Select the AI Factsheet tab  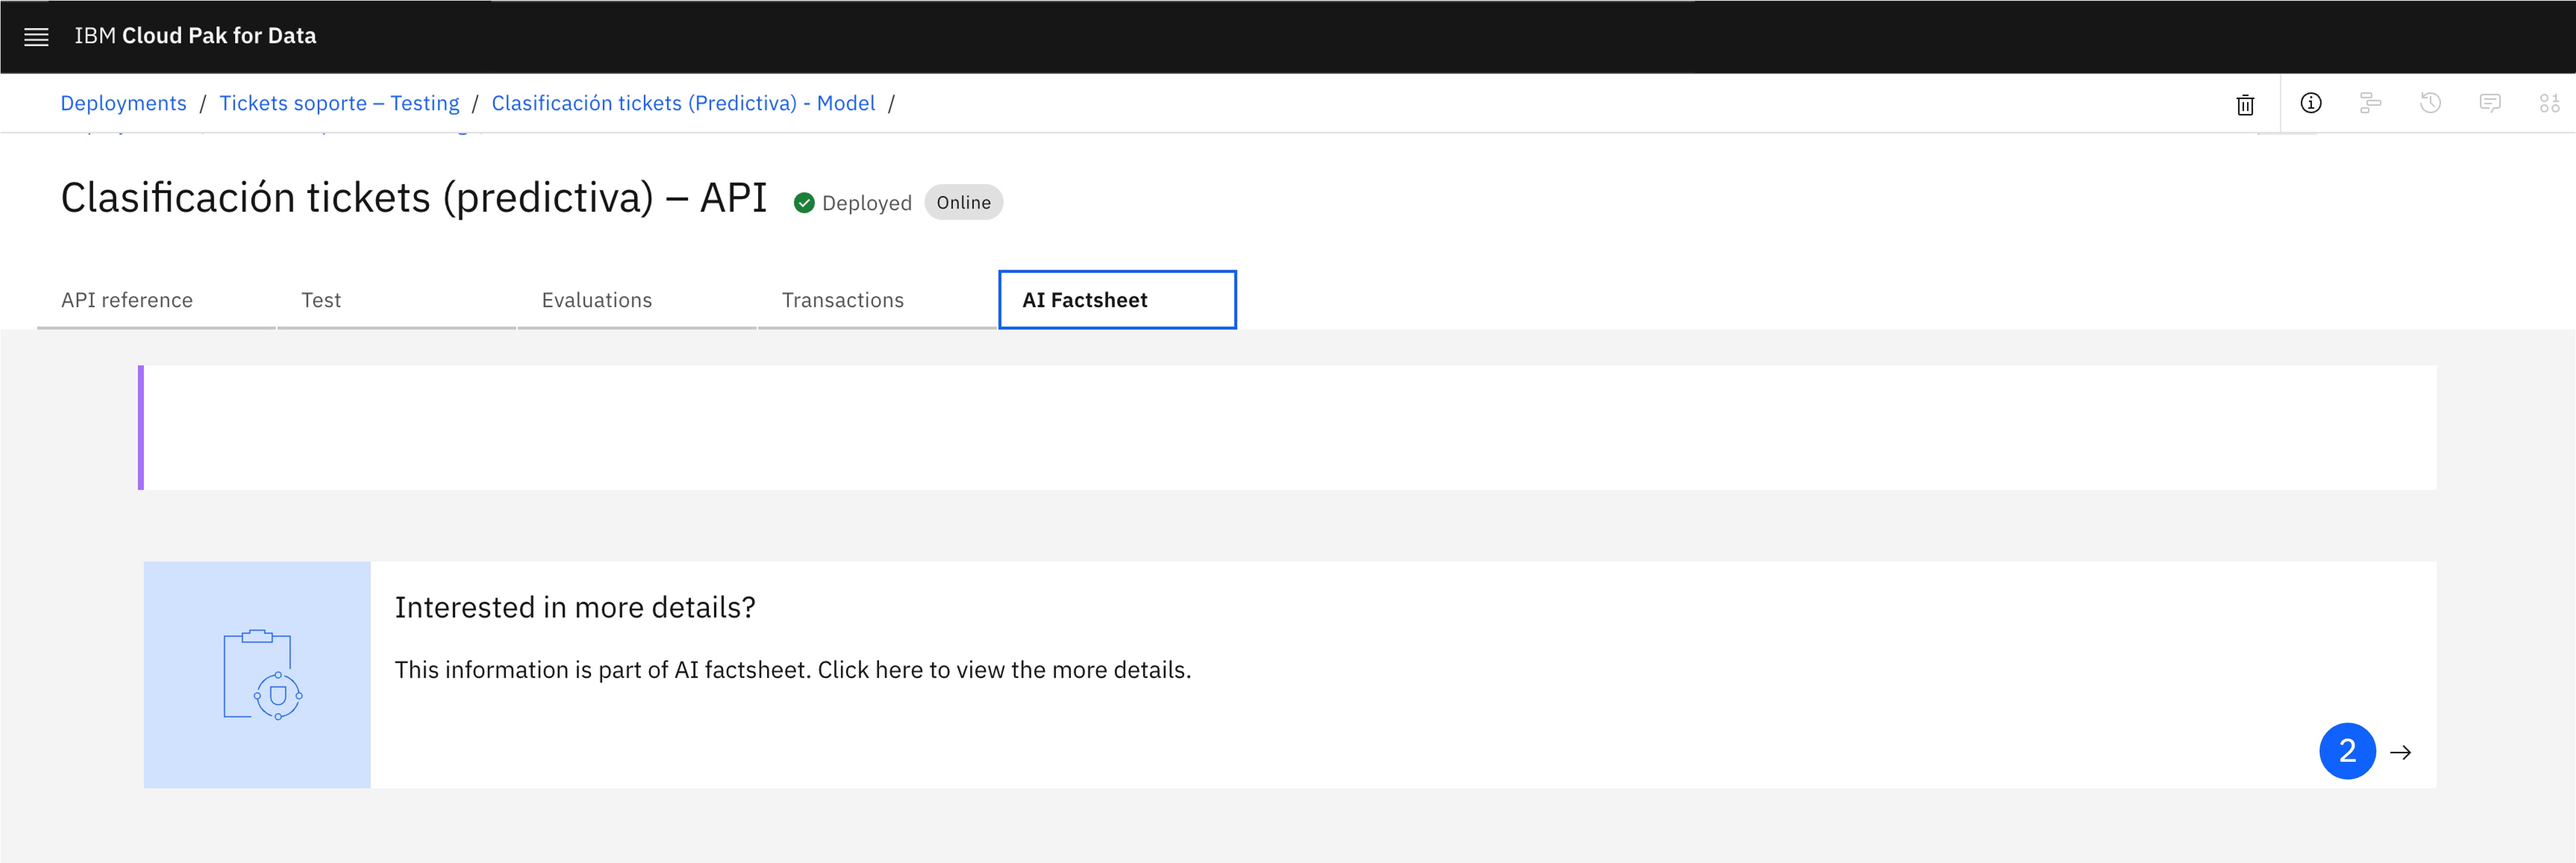[x=1117, y=300]
